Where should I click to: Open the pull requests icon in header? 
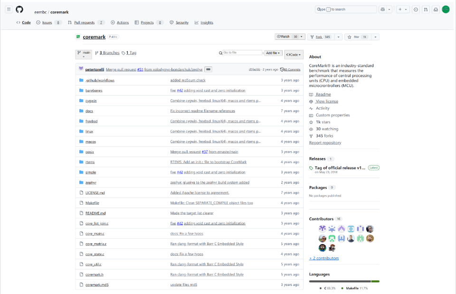[x=426, y=9]
